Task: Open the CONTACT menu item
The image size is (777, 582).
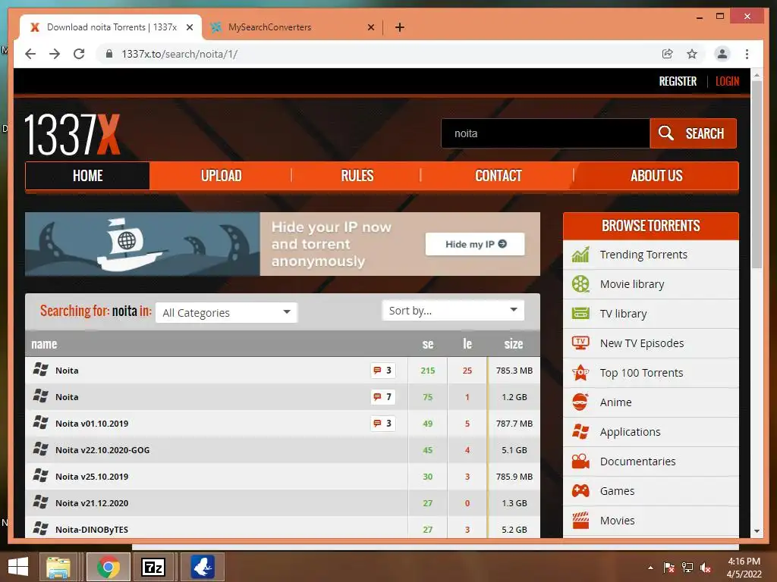Action: tap(498, 176)
